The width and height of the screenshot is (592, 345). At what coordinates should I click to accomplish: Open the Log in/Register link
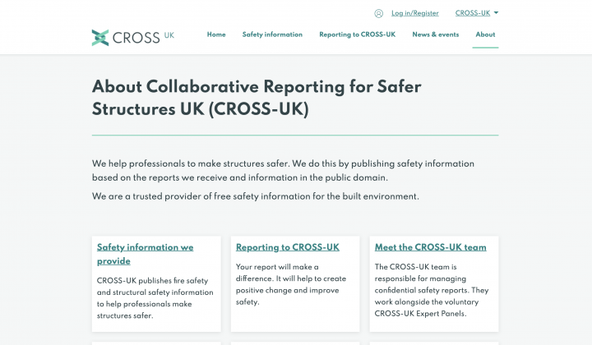coord(415,13)
